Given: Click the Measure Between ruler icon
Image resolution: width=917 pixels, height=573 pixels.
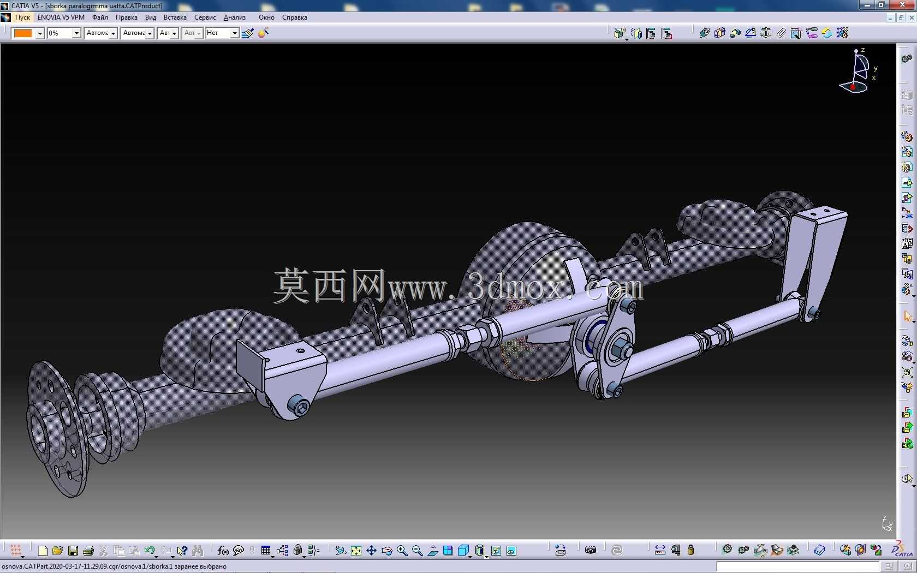Looking at the screenshot, I should pos(660,551).
